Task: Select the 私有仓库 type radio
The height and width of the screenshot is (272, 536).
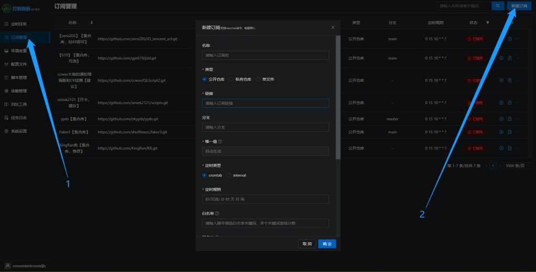Action: pos(231,80)
